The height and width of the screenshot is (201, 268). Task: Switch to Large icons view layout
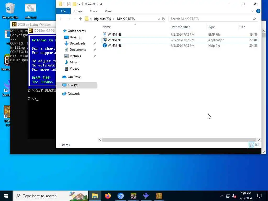[257, 145]
